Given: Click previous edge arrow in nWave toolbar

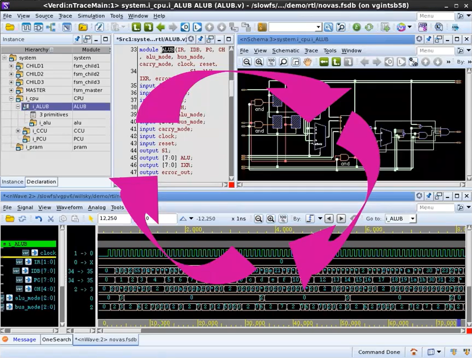Looking at the screenshot, I should [329, 219].
